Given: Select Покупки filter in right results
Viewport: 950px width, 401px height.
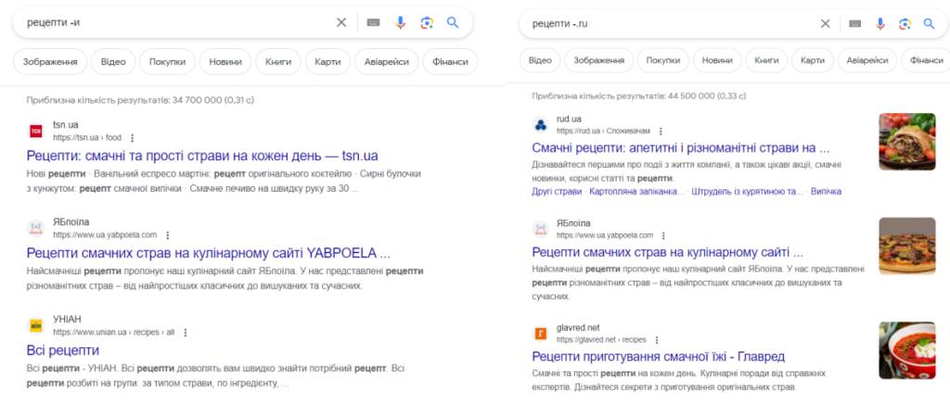Looking at the screenshot, I should click(663, 60).
